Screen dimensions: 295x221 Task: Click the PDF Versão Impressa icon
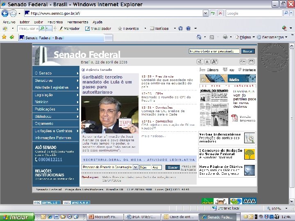click(x=234, y=118)
